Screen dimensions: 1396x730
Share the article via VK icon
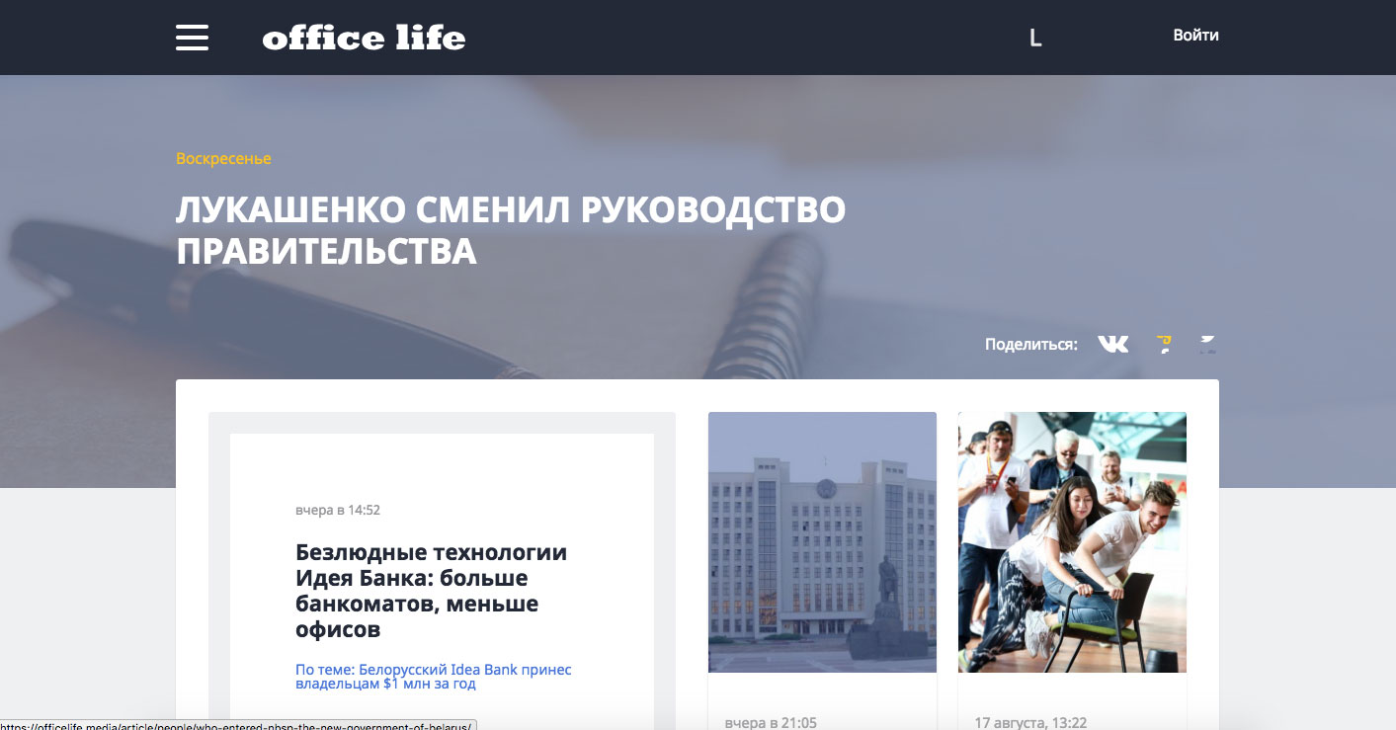[x=1113, y=344]
